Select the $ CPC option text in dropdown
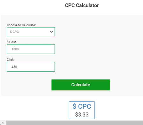The image size is (143, 125). click(x=14, y=32)
